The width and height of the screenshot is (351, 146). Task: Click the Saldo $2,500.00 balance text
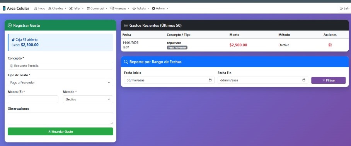pyautogui.click(x=25, y=45)
